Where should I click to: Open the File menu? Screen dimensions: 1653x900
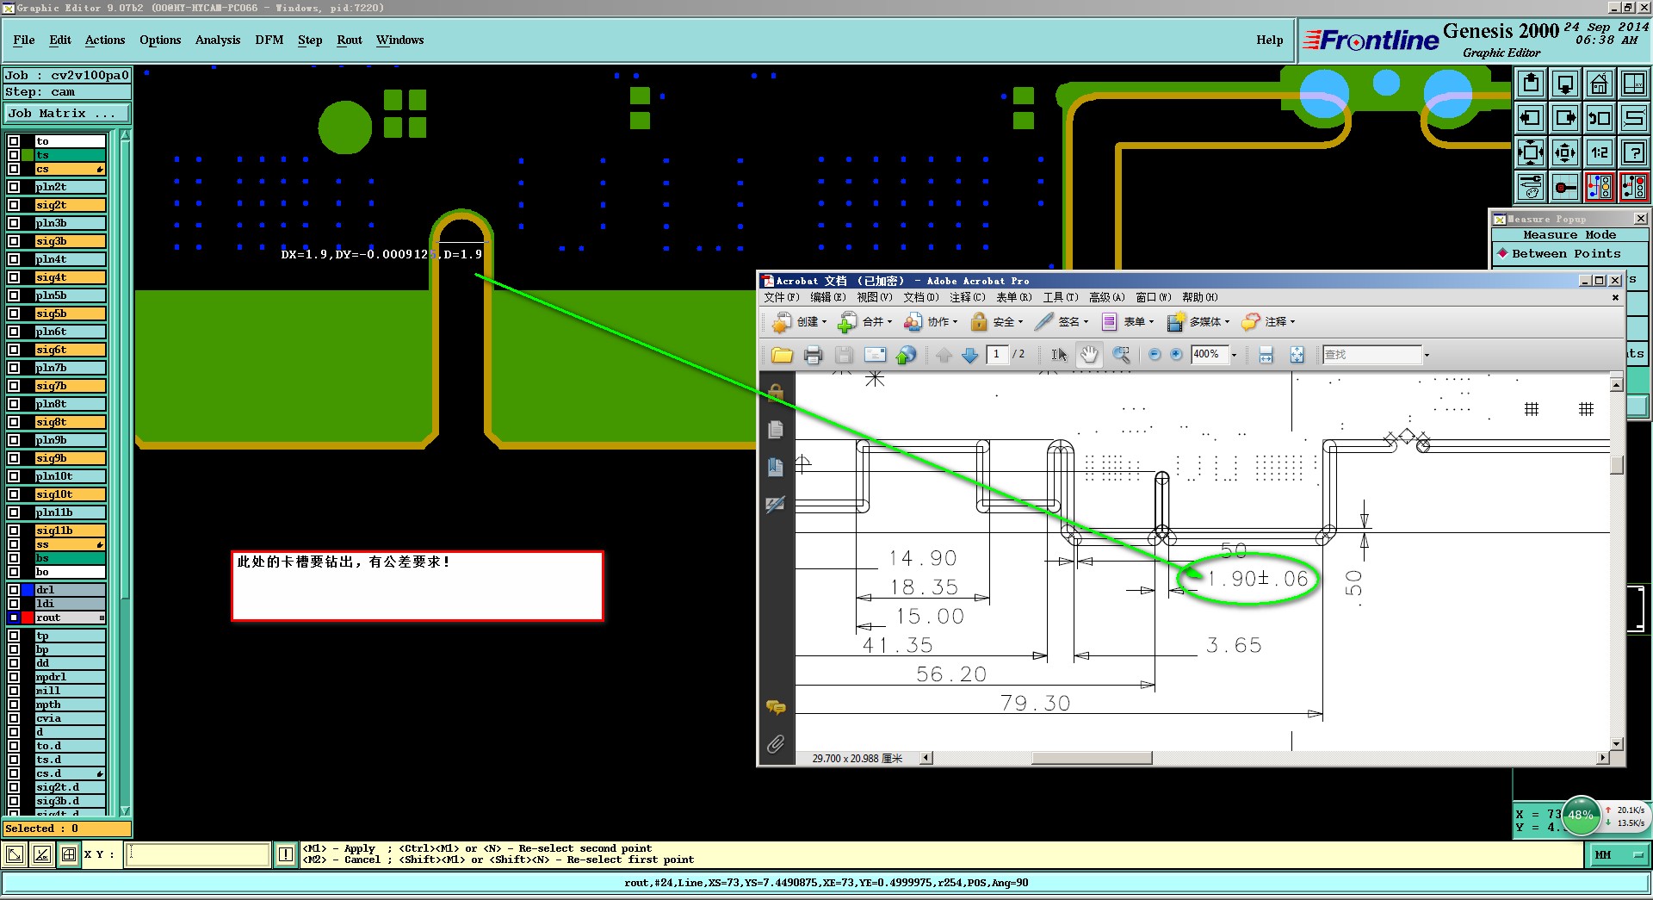24,40
